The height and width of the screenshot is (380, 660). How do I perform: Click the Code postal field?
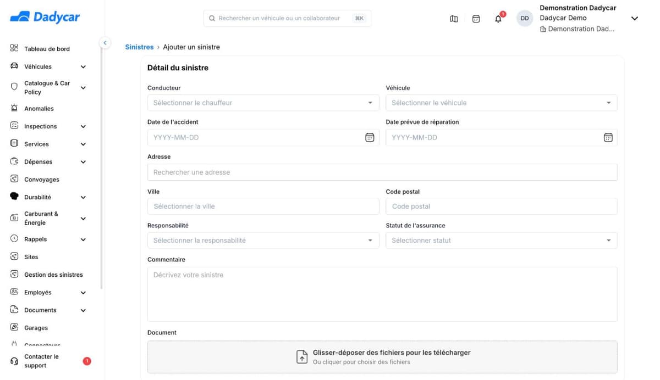502,206
